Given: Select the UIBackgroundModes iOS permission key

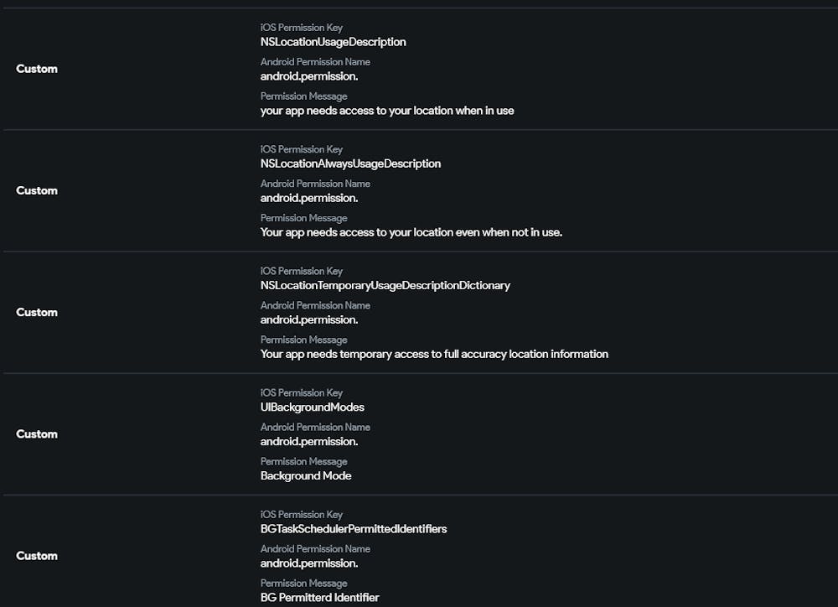Looking at the screenshot, I should 312,407.
